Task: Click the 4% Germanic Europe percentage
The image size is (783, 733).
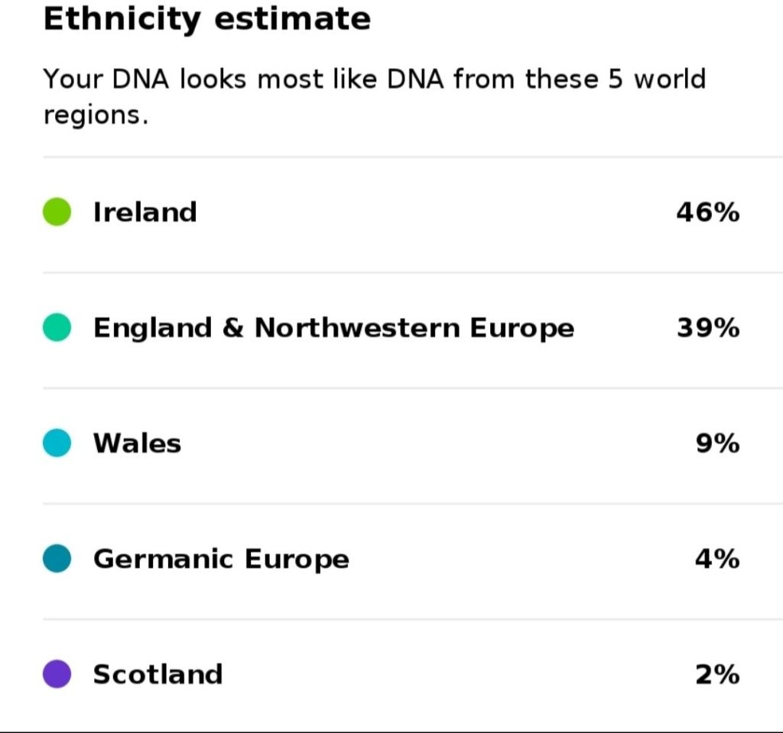Action: pyautogui.click(x=717, y=559)
